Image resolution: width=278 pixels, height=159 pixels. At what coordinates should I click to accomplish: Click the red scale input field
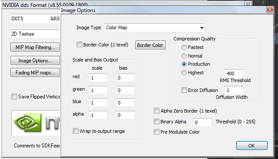98,78
